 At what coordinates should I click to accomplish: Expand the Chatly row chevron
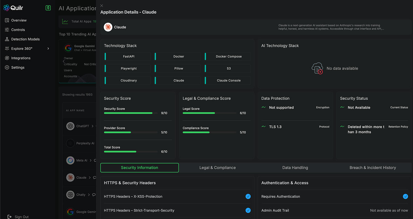(89, 194)
